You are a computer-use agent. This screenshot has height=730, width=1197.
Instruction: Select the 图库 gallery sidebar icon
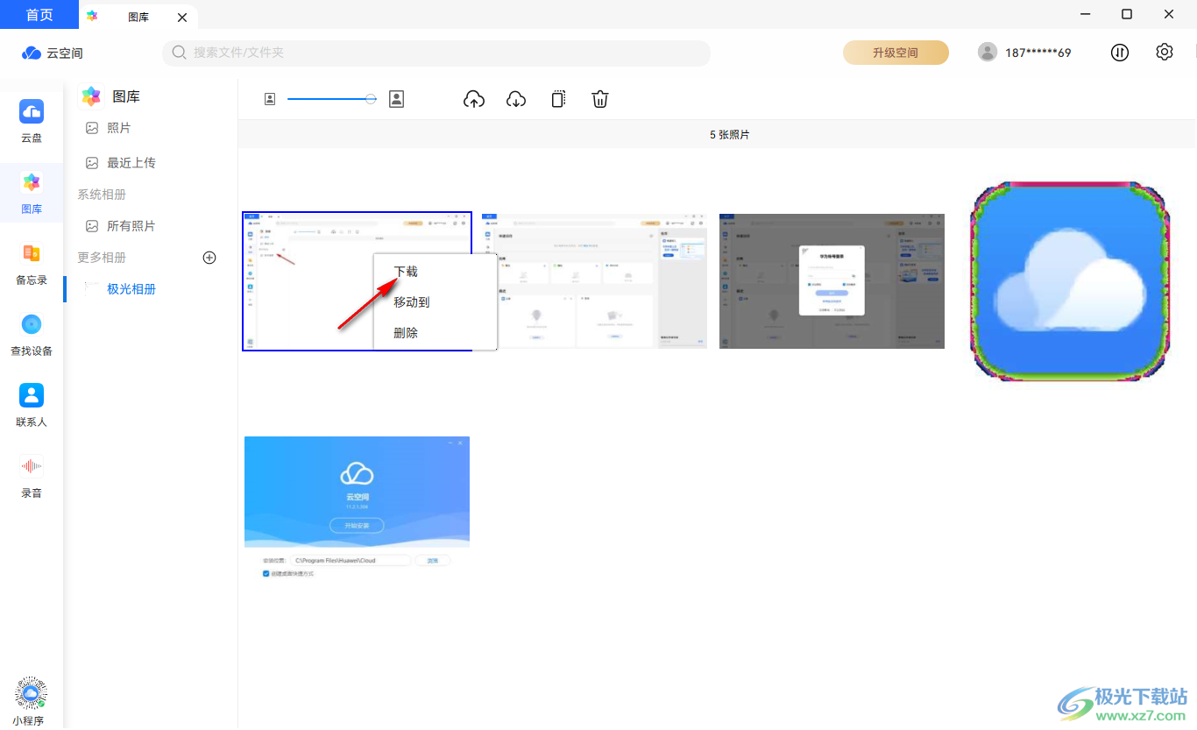point(32,192)
